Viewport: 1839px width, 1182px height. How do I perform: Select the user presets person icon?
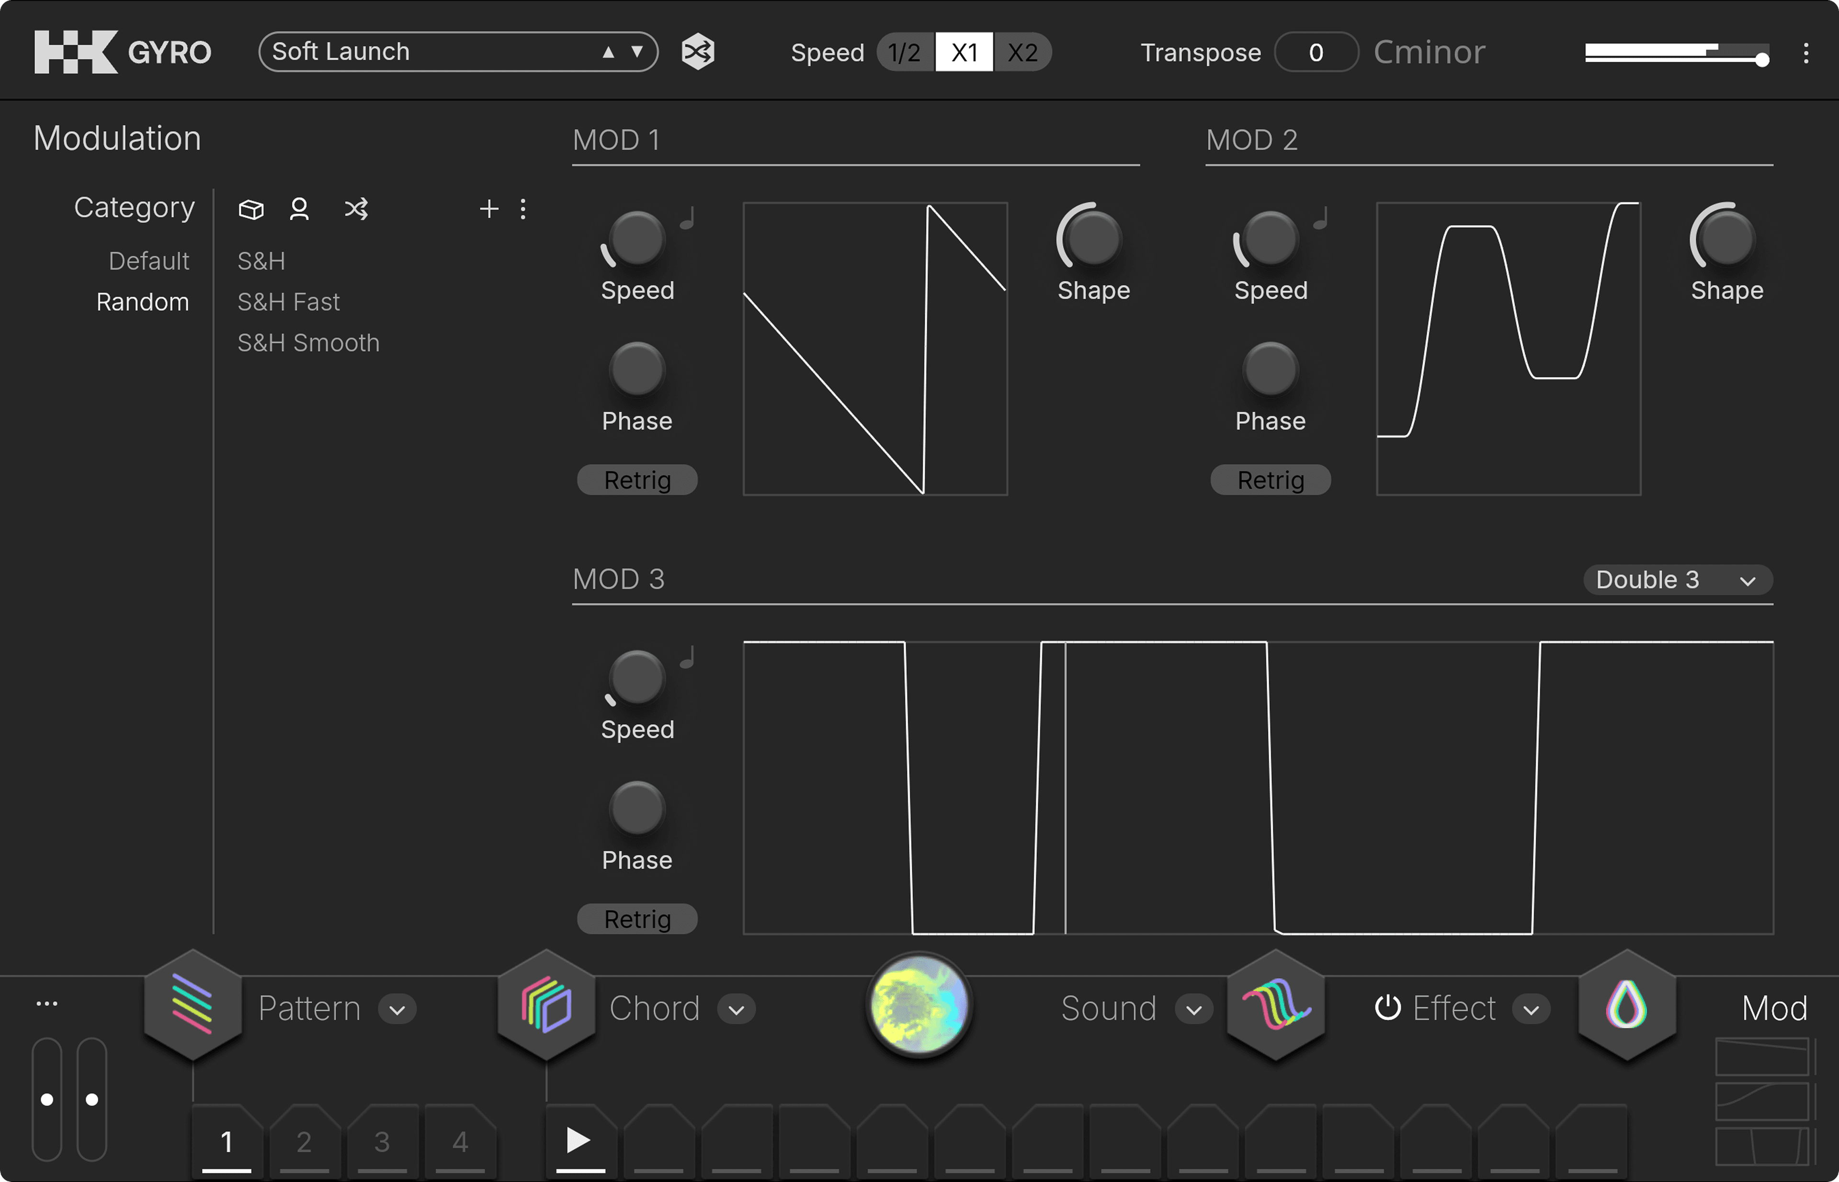(x=299, y=209)
